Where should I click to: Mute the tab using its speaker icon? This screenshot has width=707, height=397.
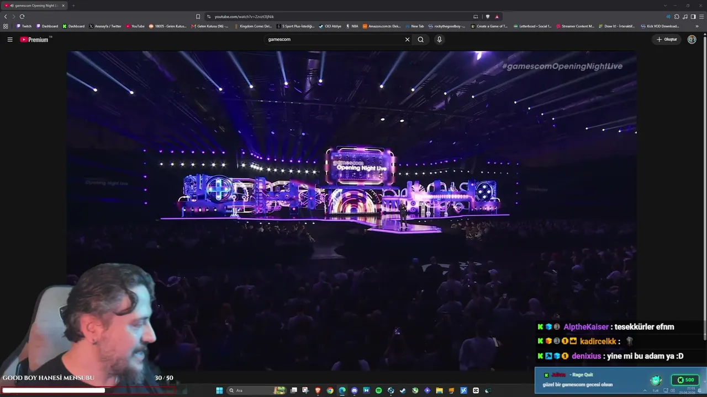click(12, 6)
